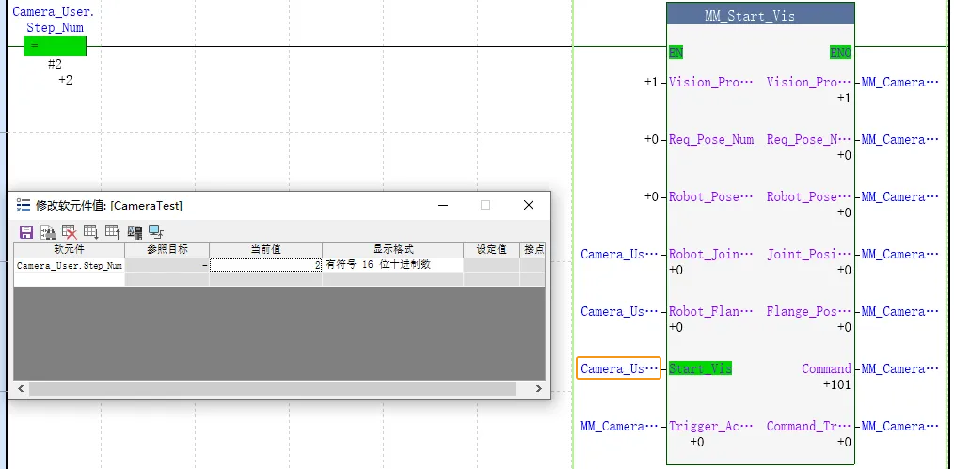Select the orange-outlined Camera_Us… operand for Start_Vis

[618, 368]
